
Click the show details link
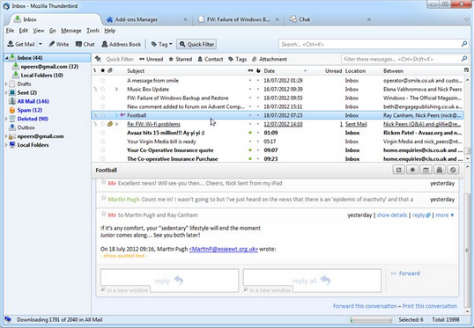click(x=392, y=215)
